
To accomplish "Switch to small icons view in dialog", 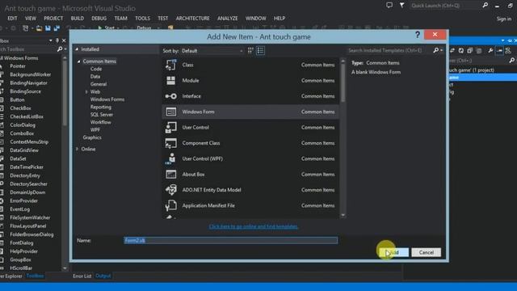I will 250,50.
